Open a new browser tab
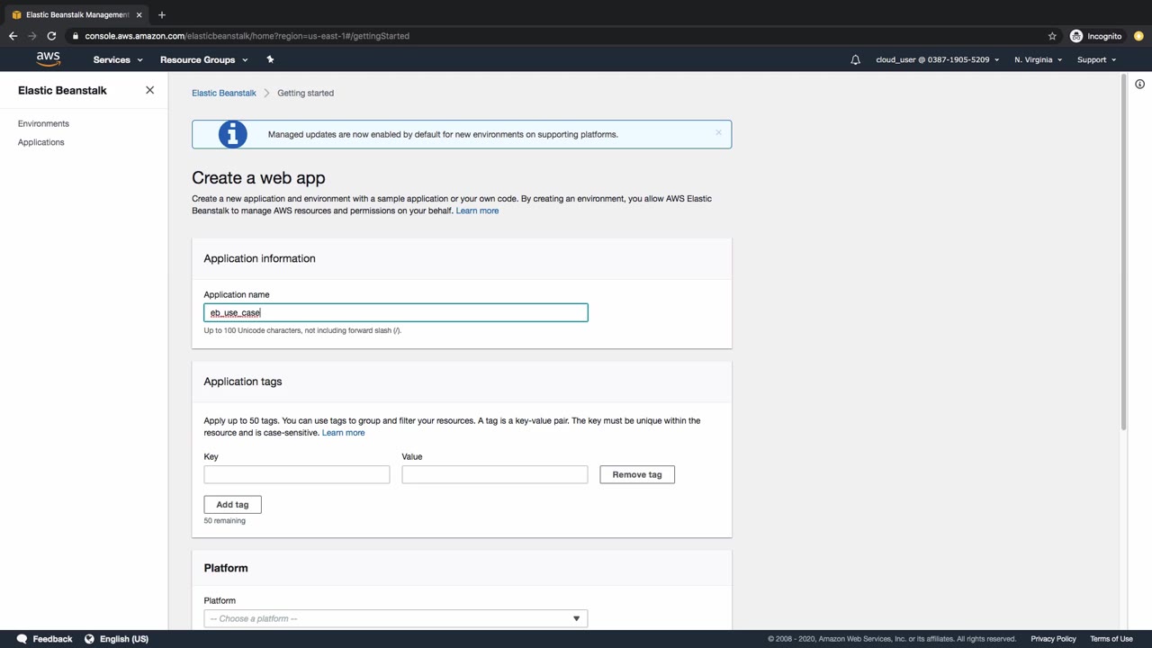 click(161, 14)
